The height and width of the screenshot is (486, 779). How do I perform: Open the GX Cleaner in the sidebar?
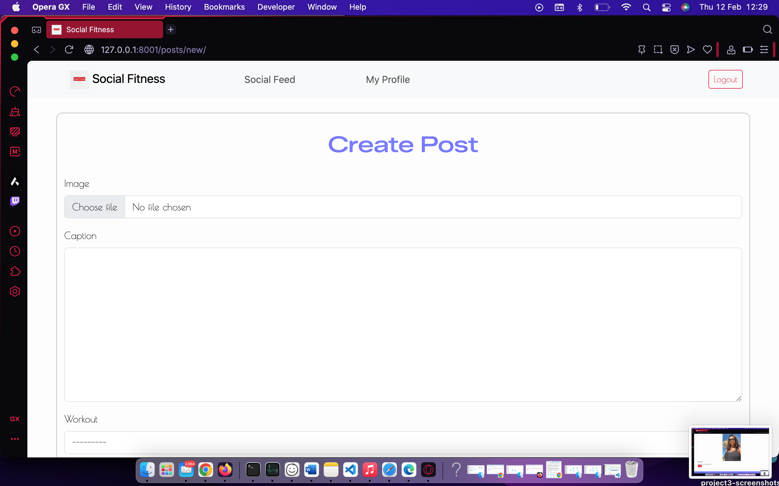(15, 112)
